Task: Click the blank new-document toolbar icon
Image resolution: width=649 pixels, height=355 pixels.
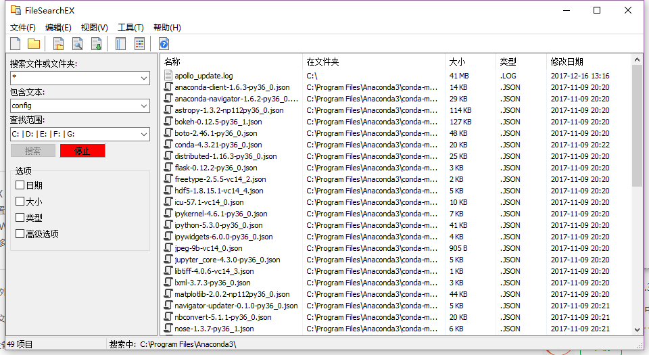Action: coord(16,44)
